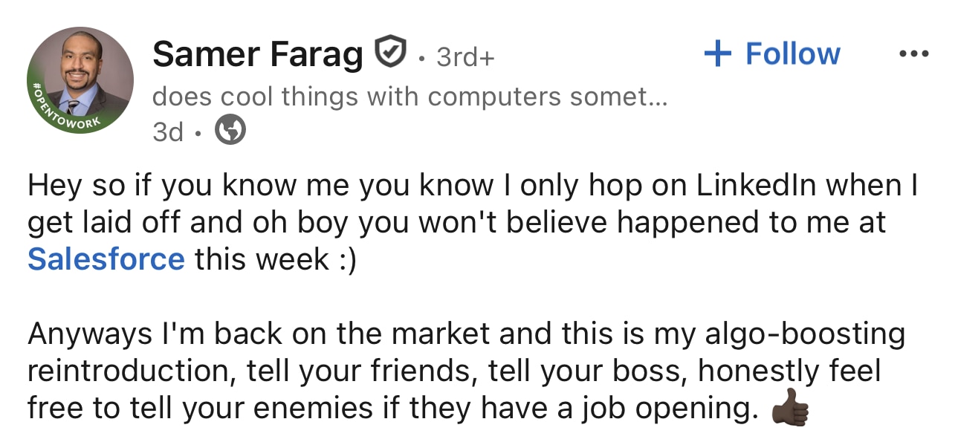Image resolution: width=958 pixels, height=442 pixels.
Task: Open the three-dot more options menu
Action: pyautogui.click(x=913, y=53)
